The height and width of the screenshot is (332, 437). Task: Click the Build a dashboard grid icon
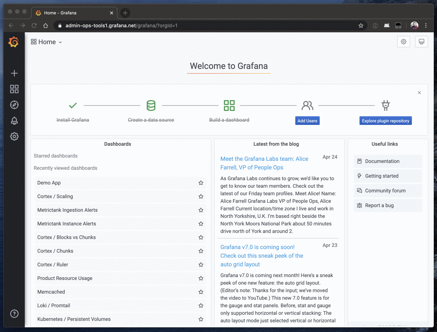coord(229,106)
